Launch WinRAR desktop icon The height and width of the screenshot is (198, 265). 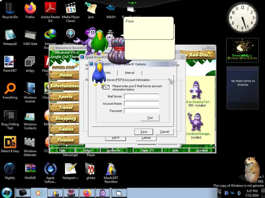pos(30,171)
